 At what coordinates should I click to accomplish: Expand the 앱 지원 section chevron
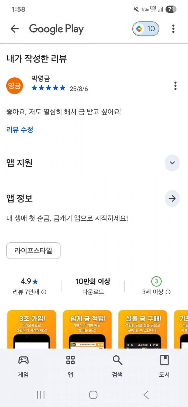[x=172, y=163]
